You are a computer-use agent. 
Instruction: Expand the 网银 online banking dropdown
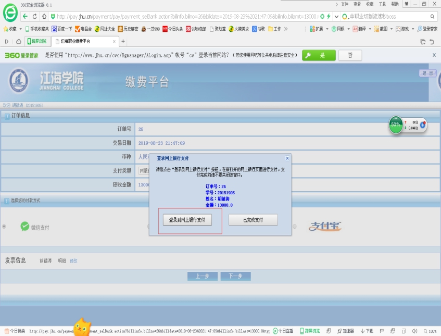[343, 29]
